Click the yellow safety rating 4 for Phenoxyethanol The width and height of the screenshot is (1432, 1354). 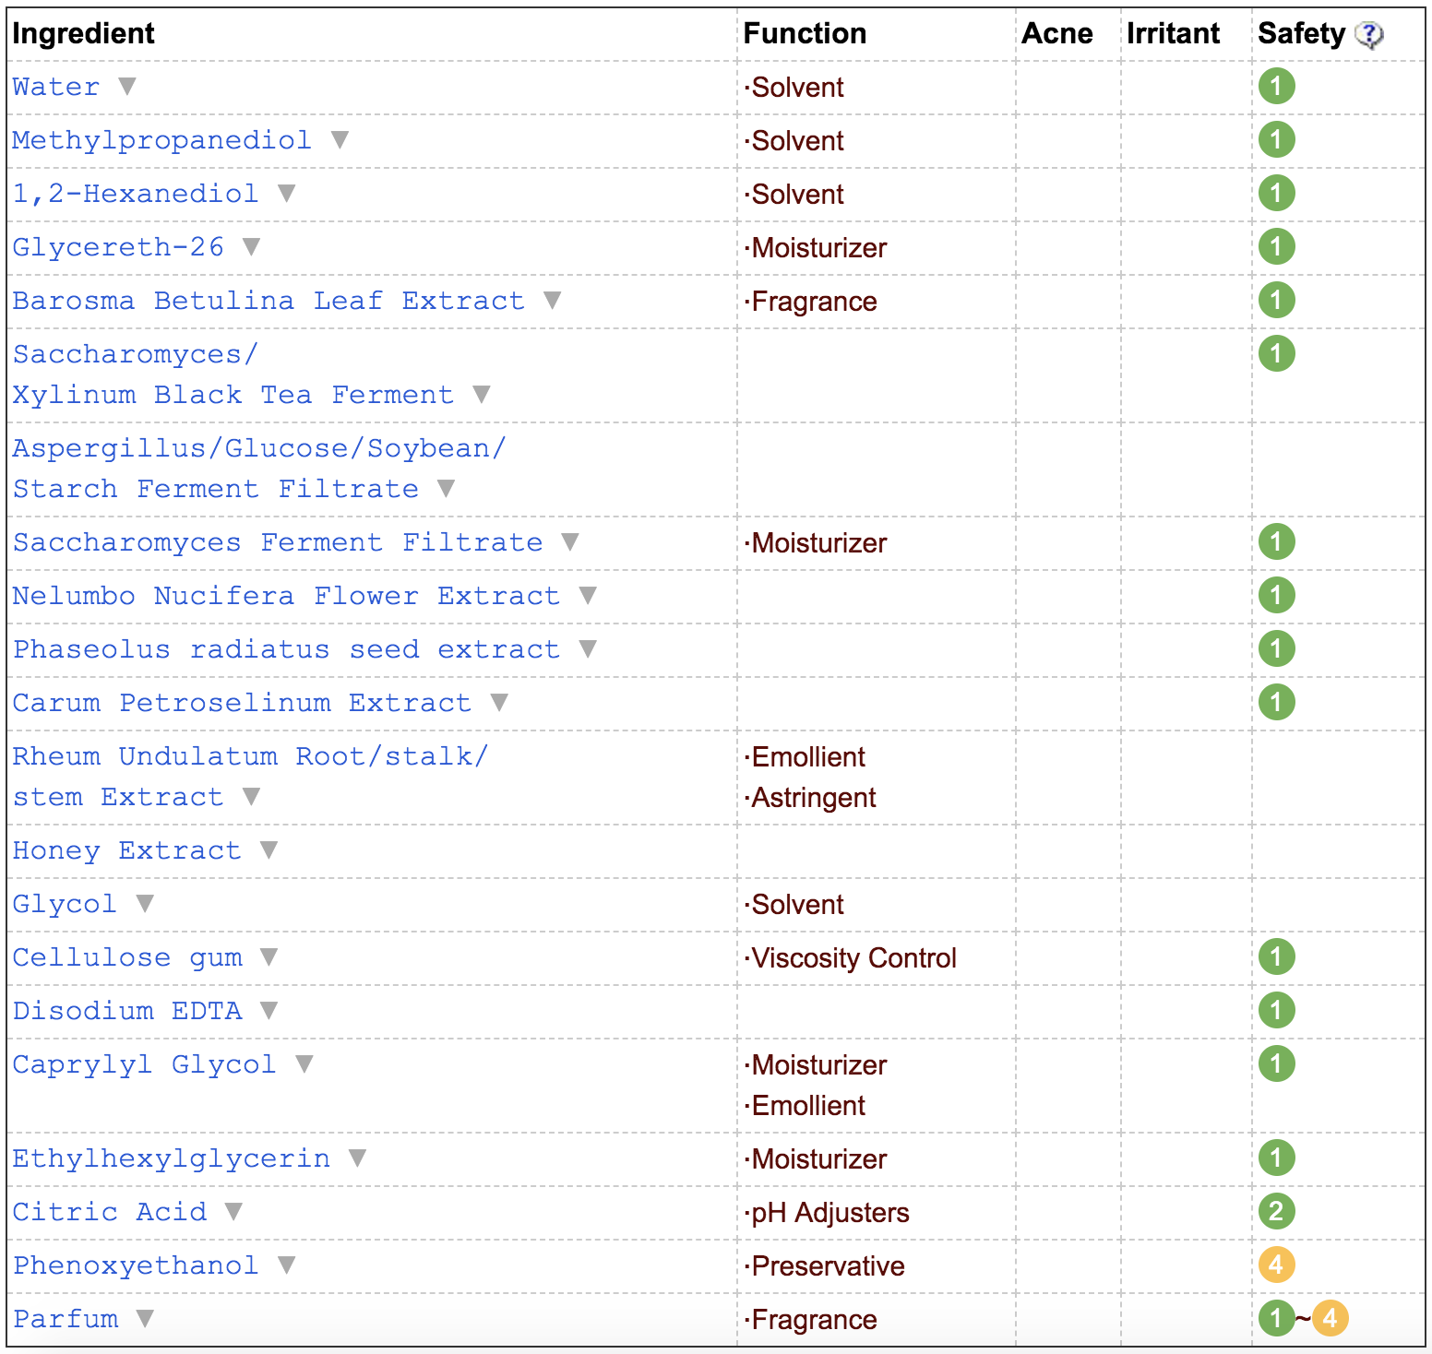click(x=1277, y=1265)
